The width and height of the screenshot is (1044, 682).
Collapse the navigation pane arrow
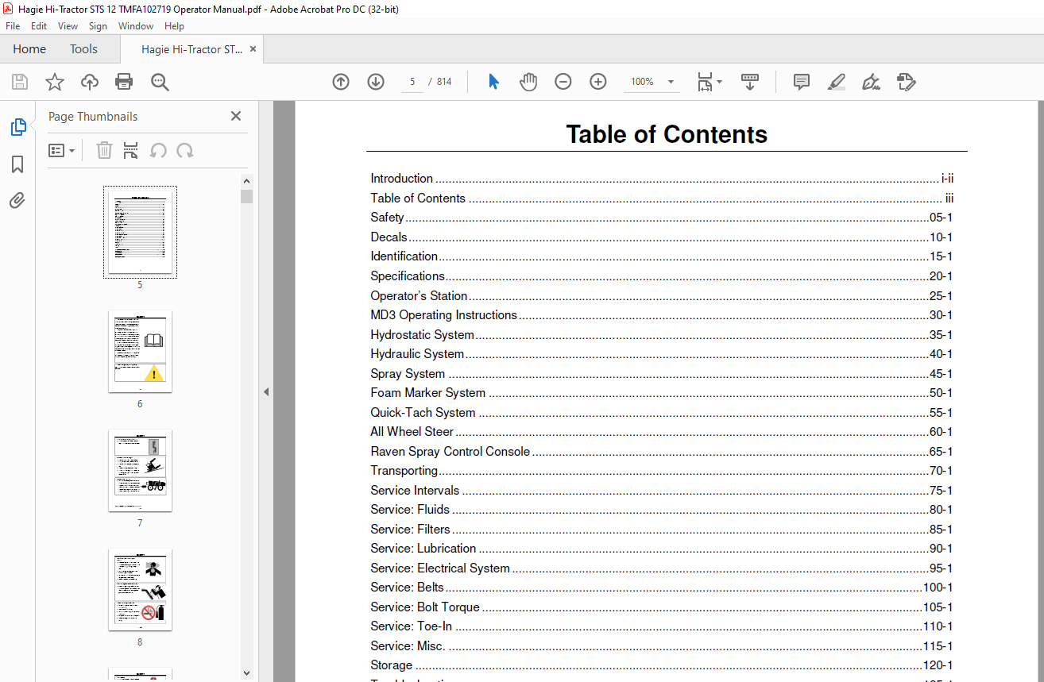click(x=266, y=391)
